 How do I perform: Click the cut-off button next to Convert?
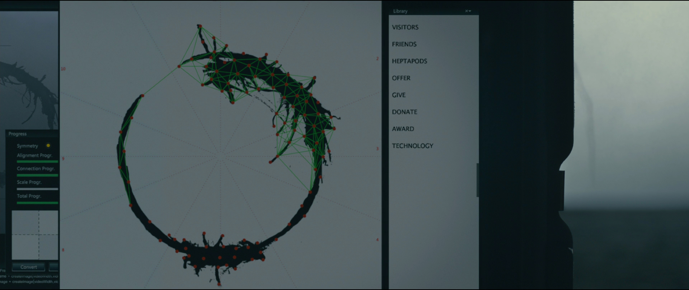(x=53, y=267)
